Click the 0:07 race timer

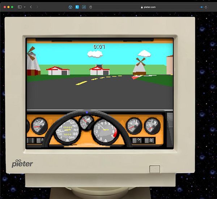pyautogui.click(x=99, y=47)
